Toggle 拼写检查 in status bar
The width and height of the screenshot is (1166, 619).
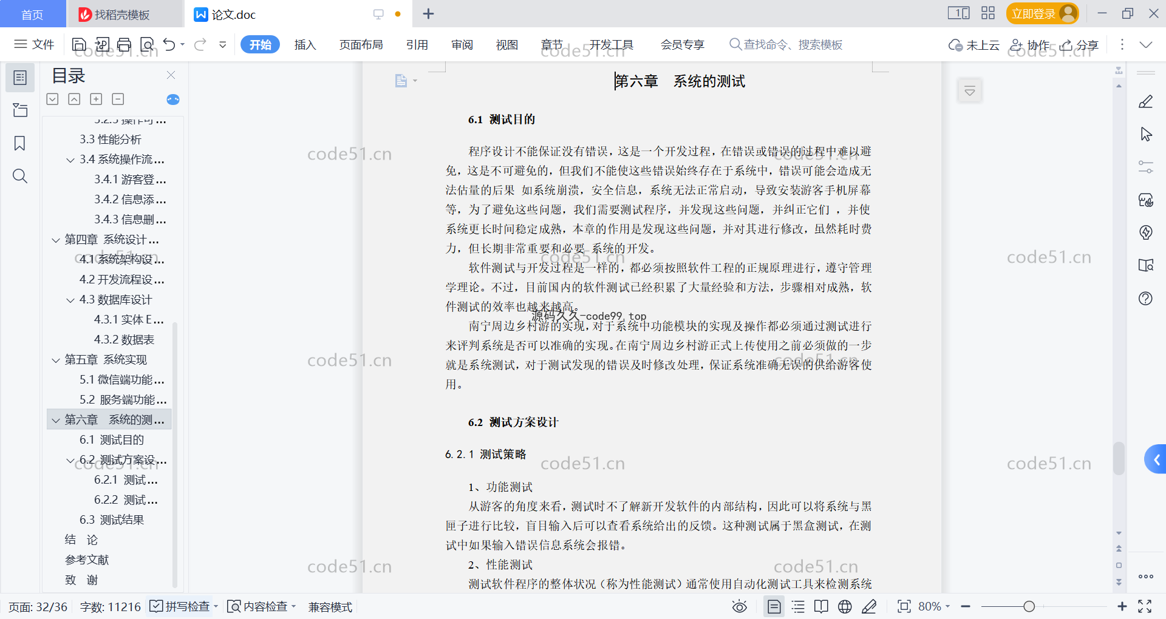pyautogui.click(x=183, y=606)
